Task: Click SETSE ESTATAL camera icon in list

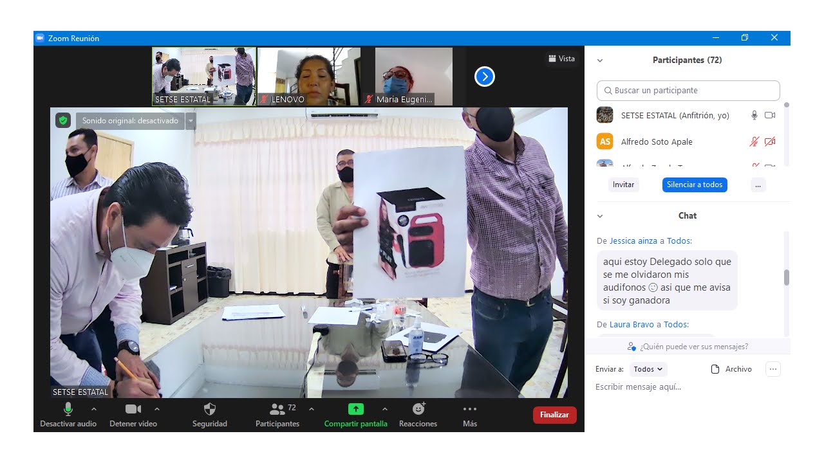Action: pos(770,115)
